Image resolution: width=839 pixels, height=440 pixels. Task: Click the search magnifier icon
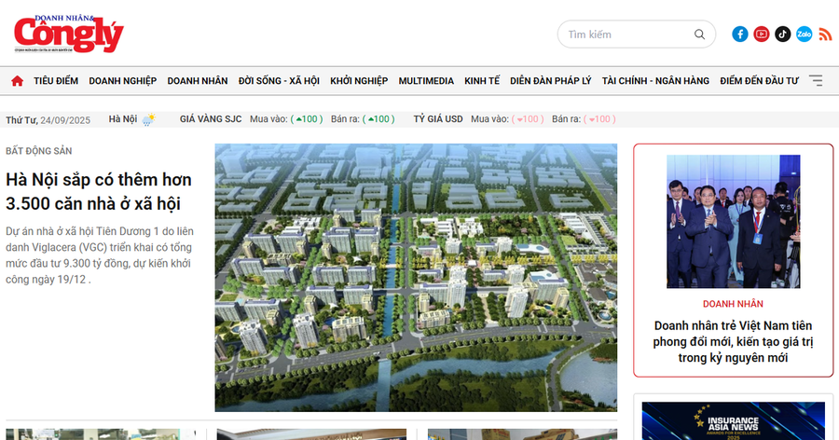click(x=700, y=34)
